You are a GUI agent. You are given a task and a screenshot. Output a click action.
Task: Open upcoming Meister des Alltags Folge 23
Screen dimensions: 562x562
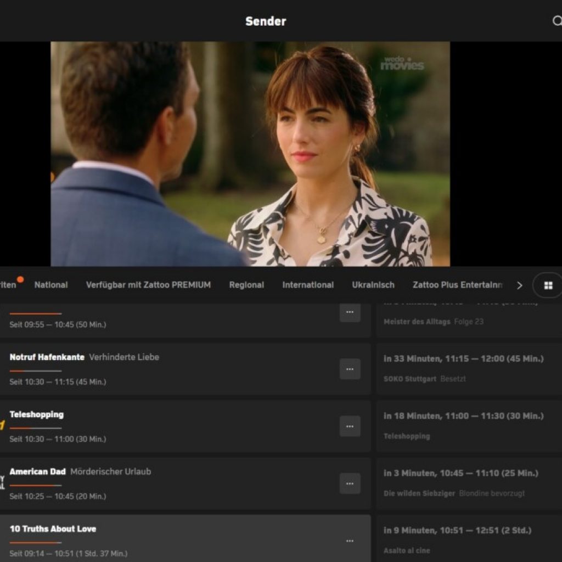pyautogui.click(x=469, y=320)
